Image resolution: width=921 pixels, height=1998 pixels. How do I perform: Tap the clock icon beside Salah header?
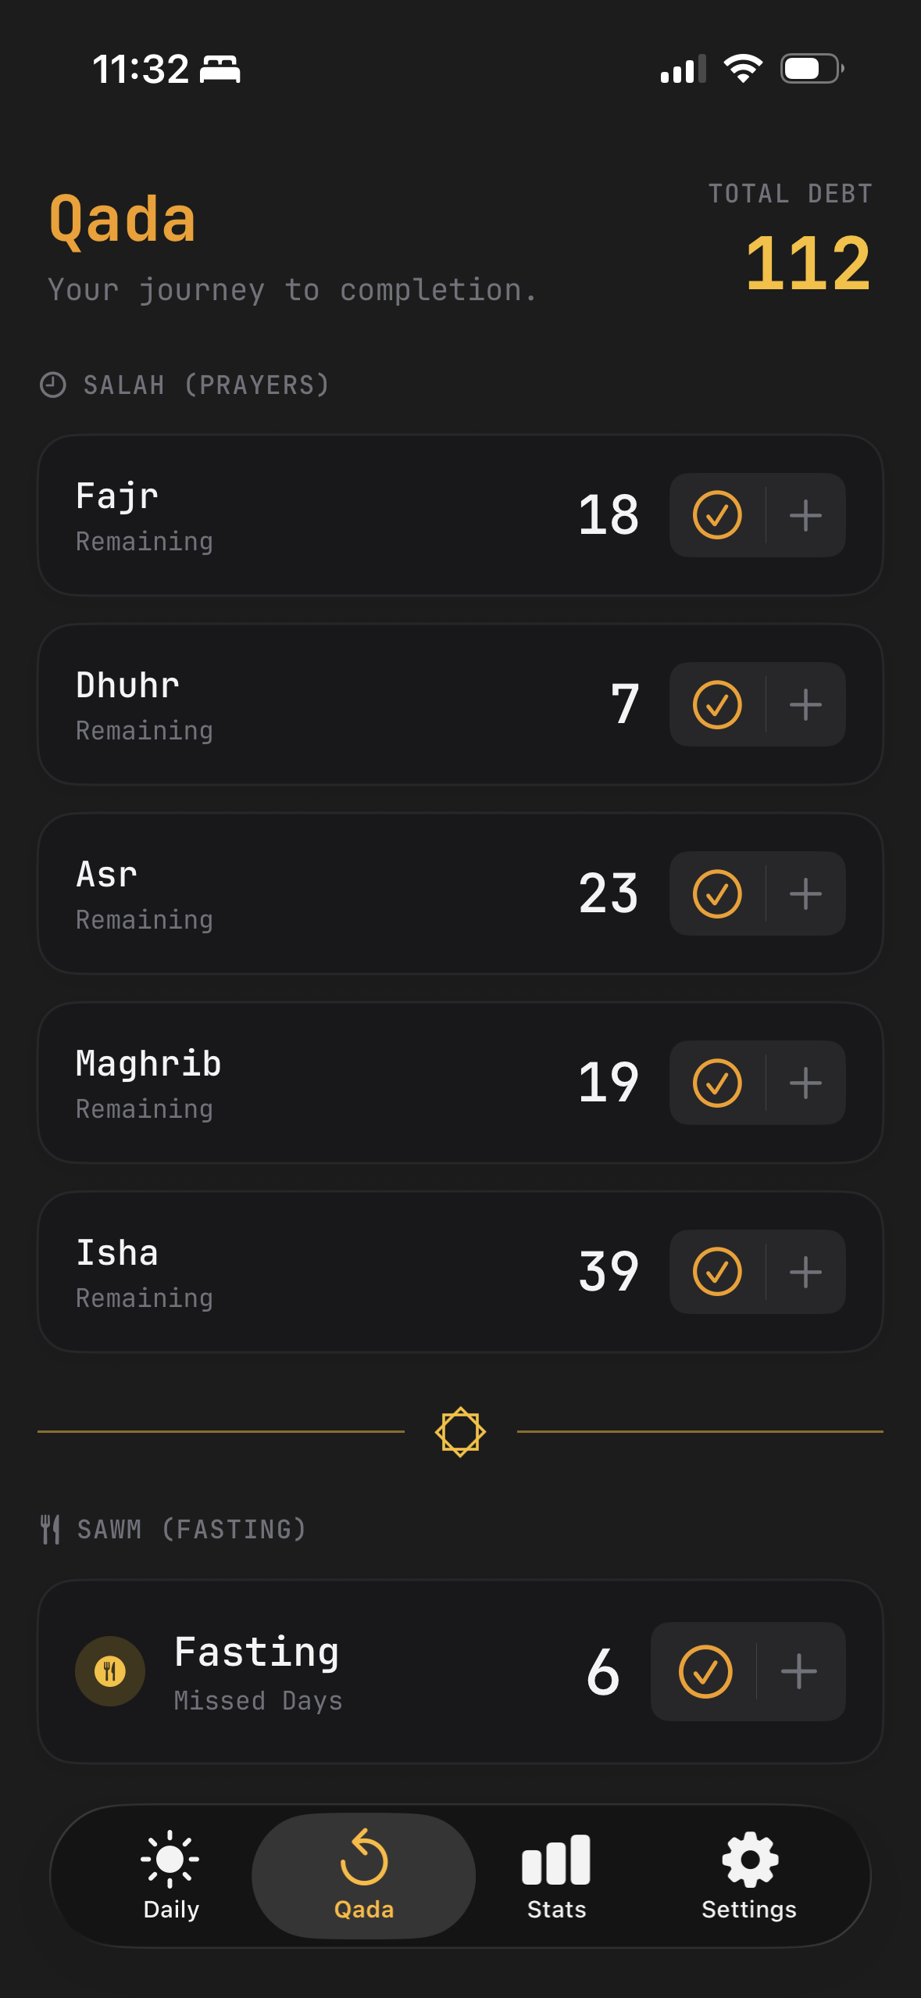pyautogui.click(x=53, y=385)
